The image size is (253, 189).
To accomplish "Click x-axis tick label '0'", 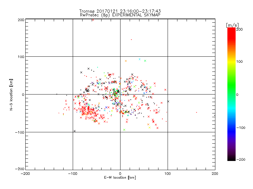I will click(120, 174).
